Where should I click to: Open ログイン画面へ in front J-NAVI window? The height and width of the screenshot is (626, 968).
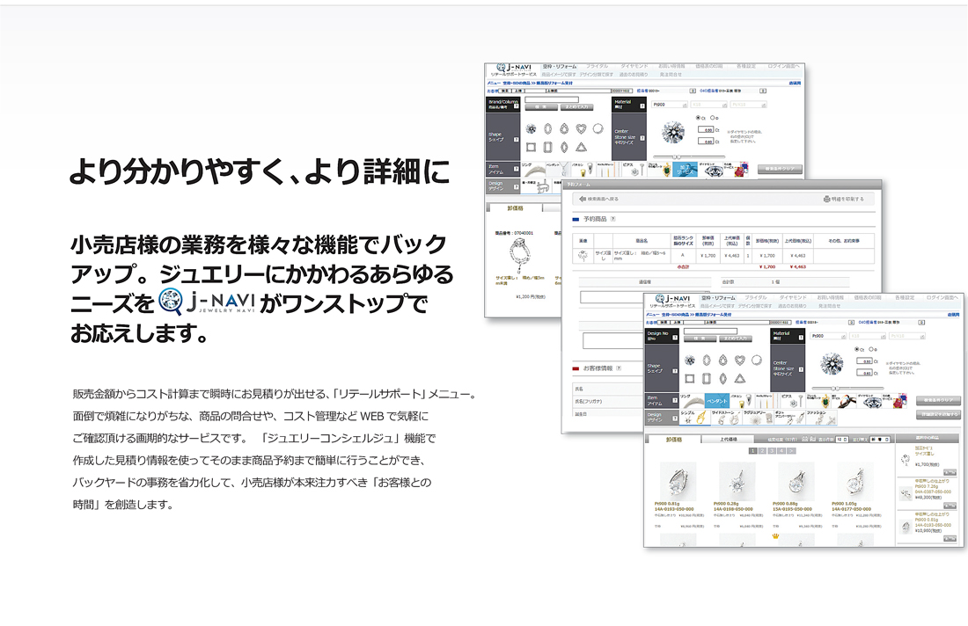(x=942, y=298)
